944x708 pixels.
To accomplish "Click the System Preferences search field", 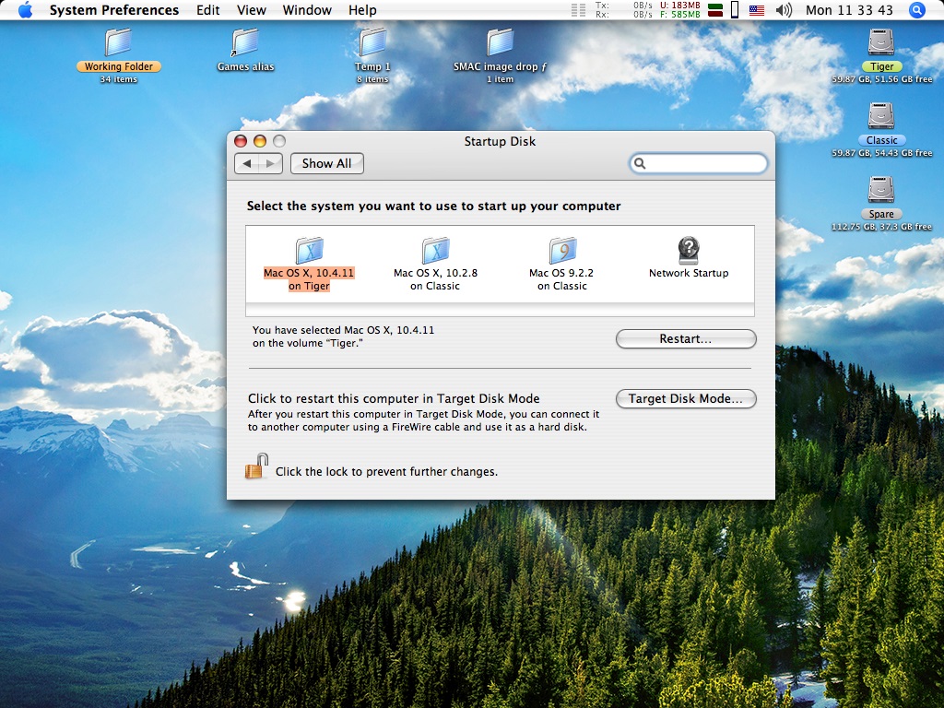I will [699, 163].
